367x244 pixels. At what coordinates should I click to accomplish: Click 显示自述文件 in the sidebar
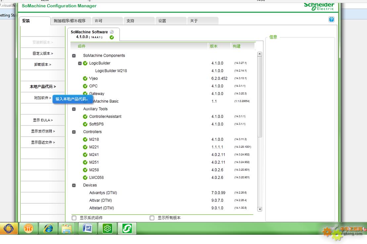pos(43,142)
